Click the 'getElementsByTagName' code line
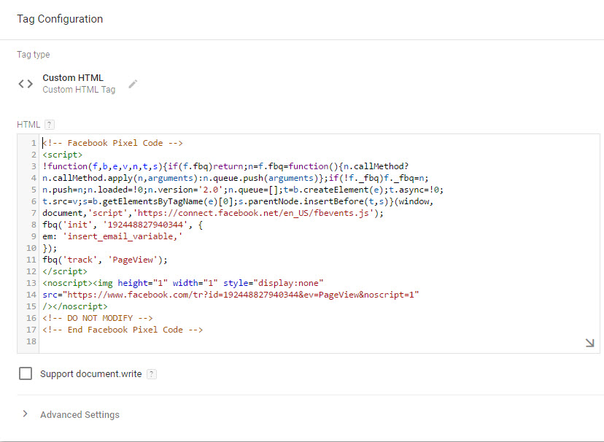The image size is (604, 442). tap(238, 201)
